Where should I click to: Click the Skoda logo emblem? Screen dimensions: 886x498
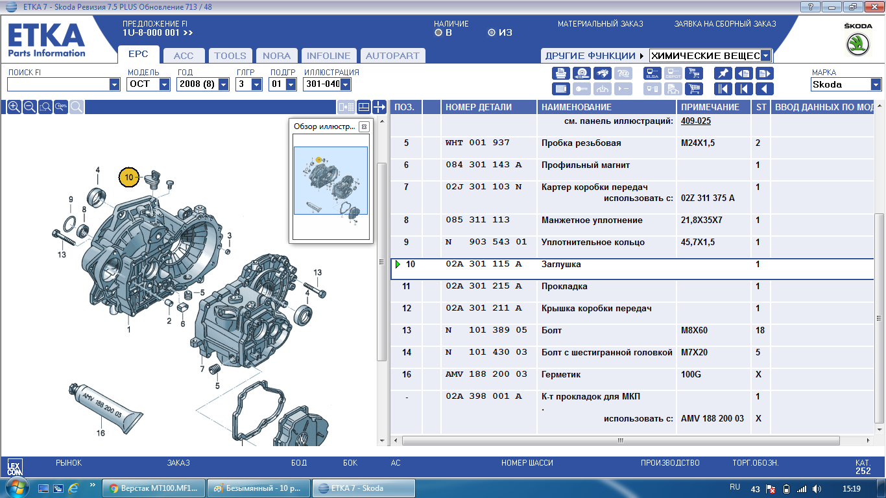pyautogui.click(x=857, y=45)
